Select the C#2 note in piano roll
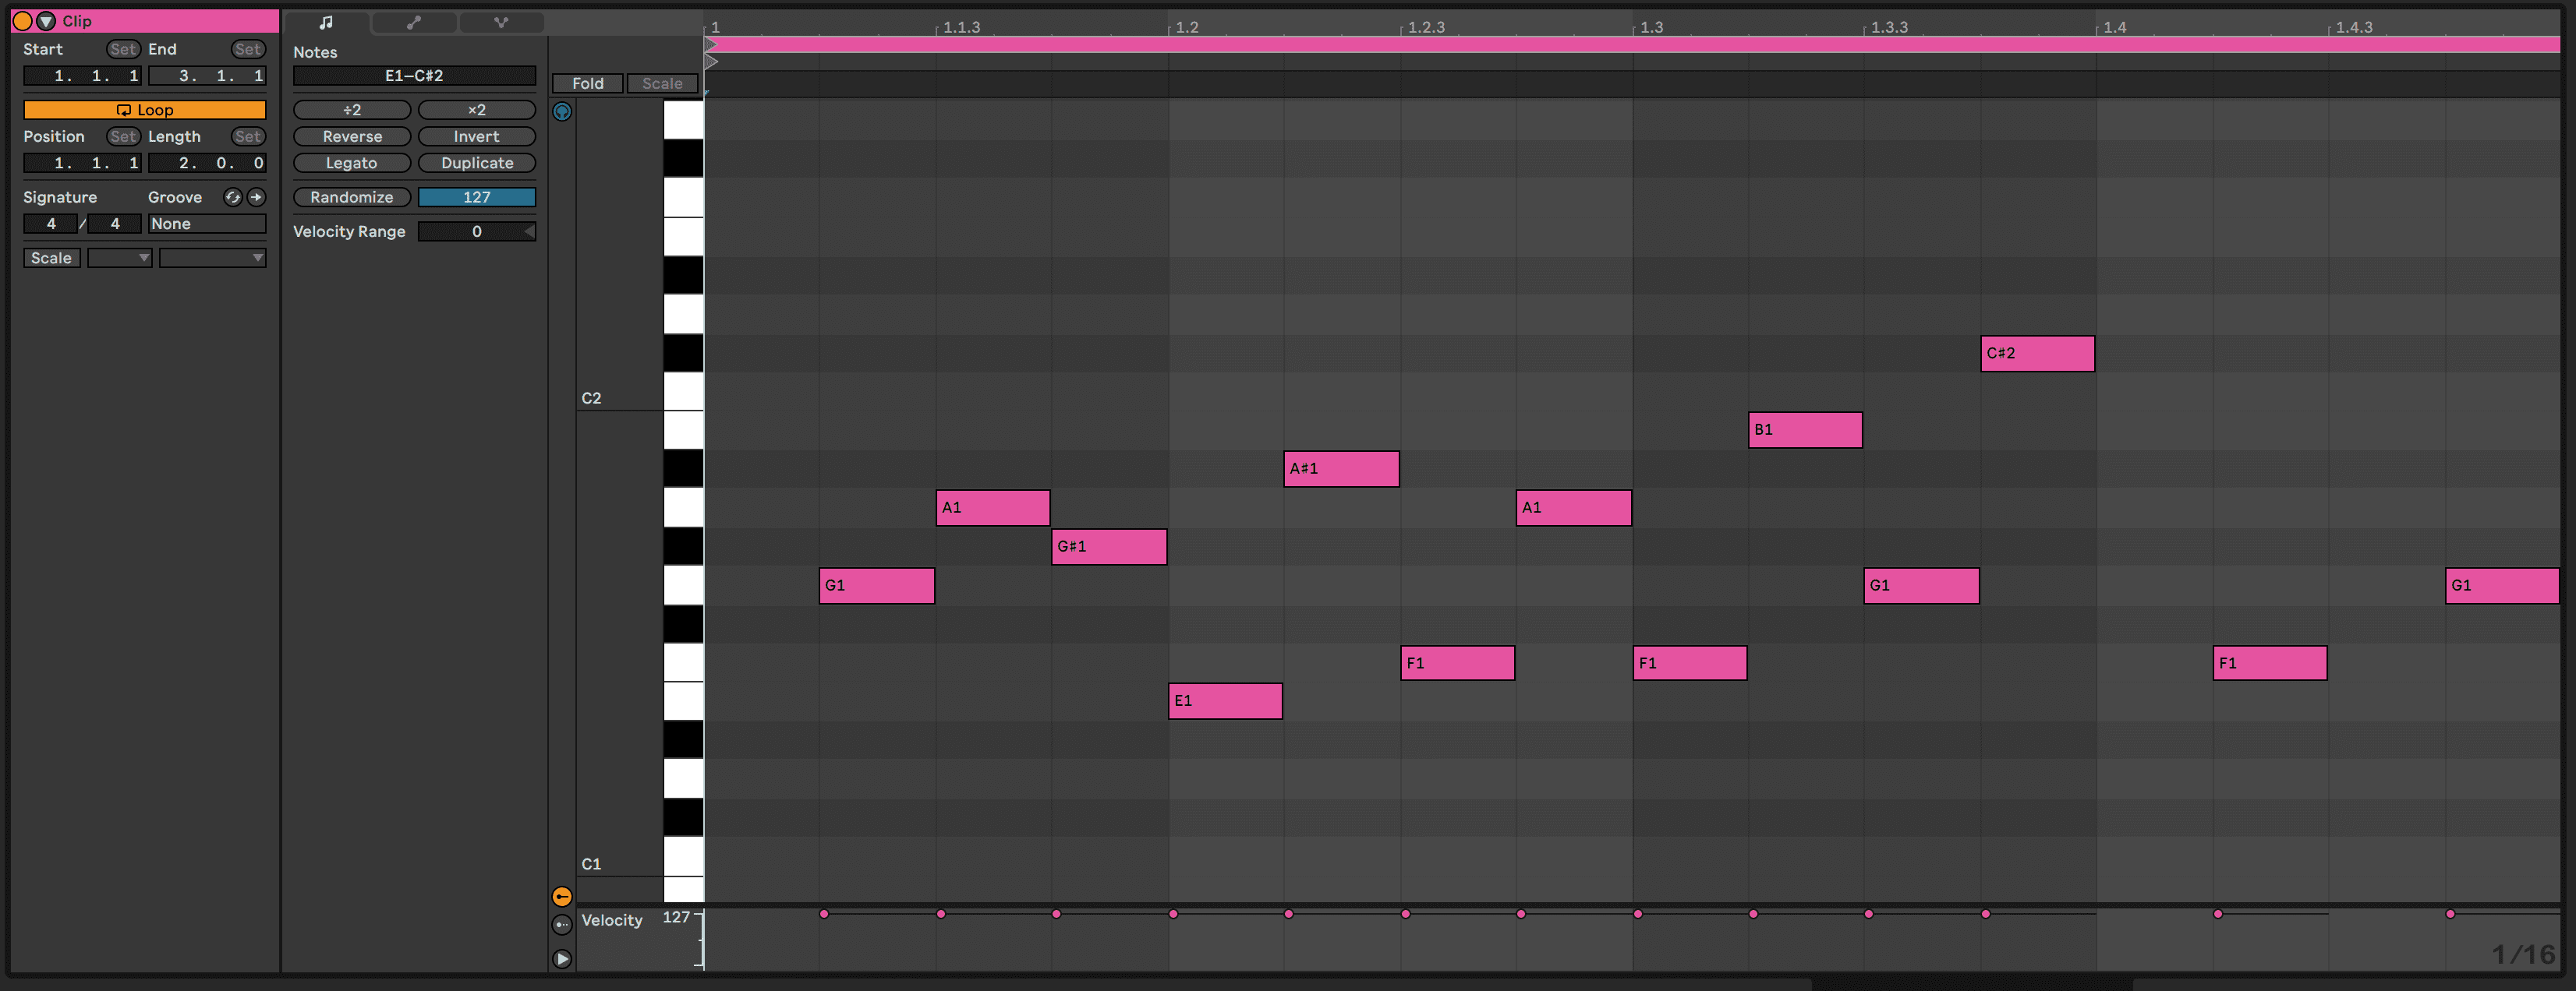The height and width of the screenshot is (991, 2576). coord(2037,354)
